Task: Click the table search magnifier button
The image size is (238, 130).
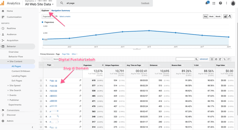Action: point(196,59)
